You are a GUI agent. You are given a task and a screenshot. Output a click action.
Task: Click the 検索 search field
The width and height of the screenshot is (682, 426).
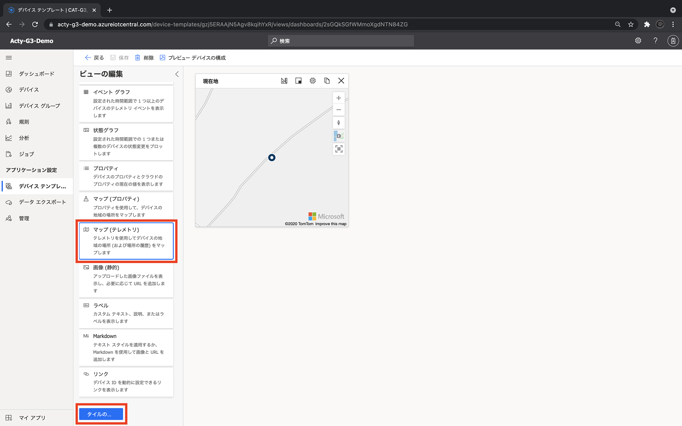341,41
